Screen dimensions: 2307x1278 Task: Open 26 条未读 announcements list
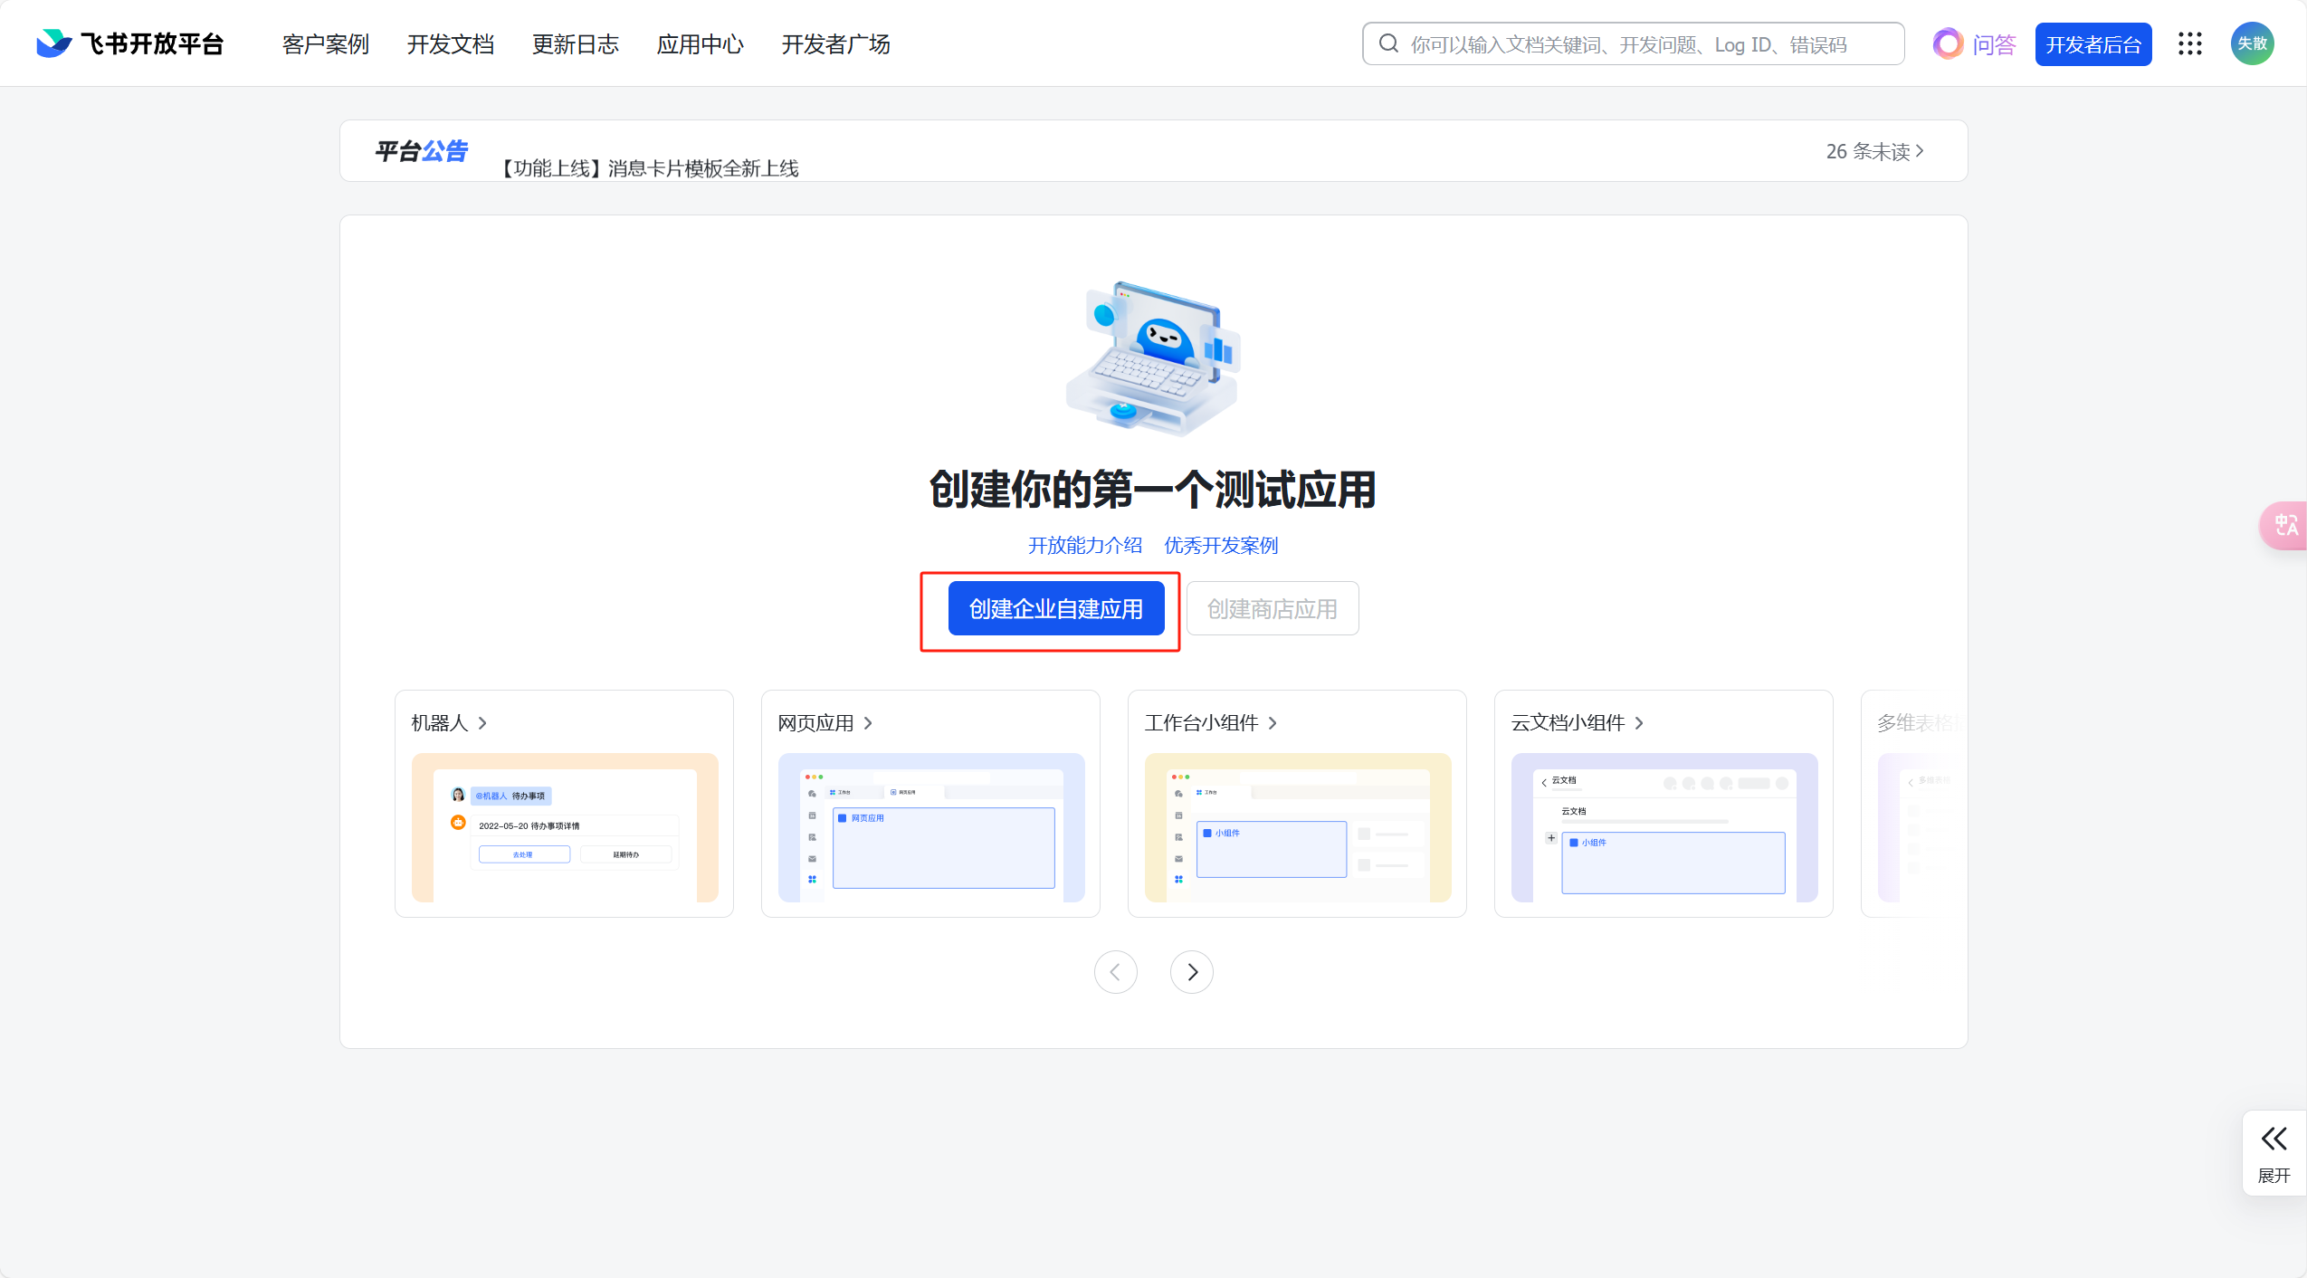click(x=1874, y=151)
